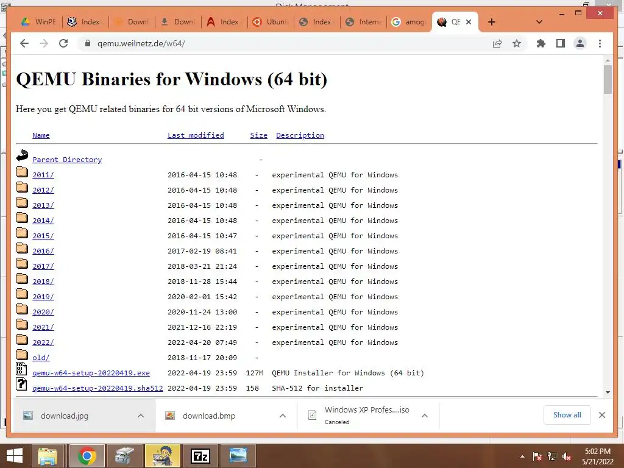Download qemu-w64-setup-20220419.exe
This screenshot has width=624, height=468.
click(x=91, y=373)
